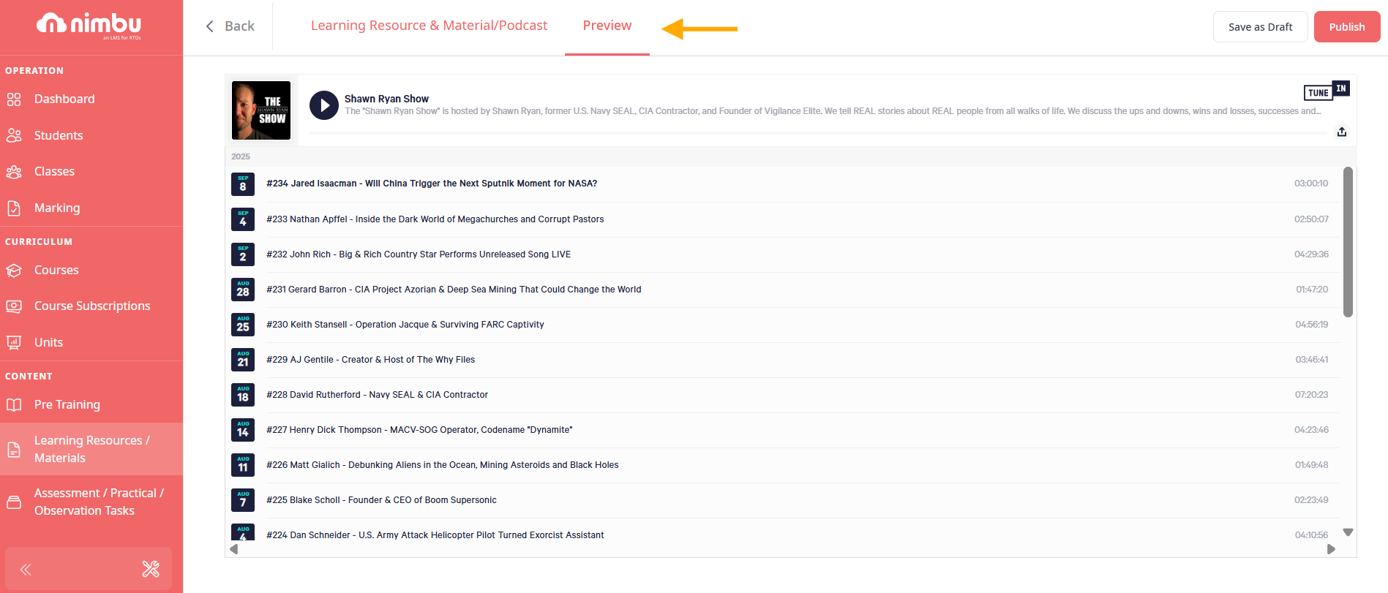Click the episode list vertical scrollbar thumb

pos(1348,242)
